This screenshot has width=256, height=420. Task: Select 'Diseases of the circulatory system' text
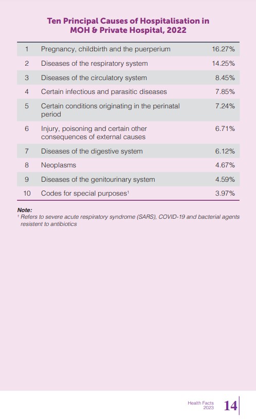(94, 78)
